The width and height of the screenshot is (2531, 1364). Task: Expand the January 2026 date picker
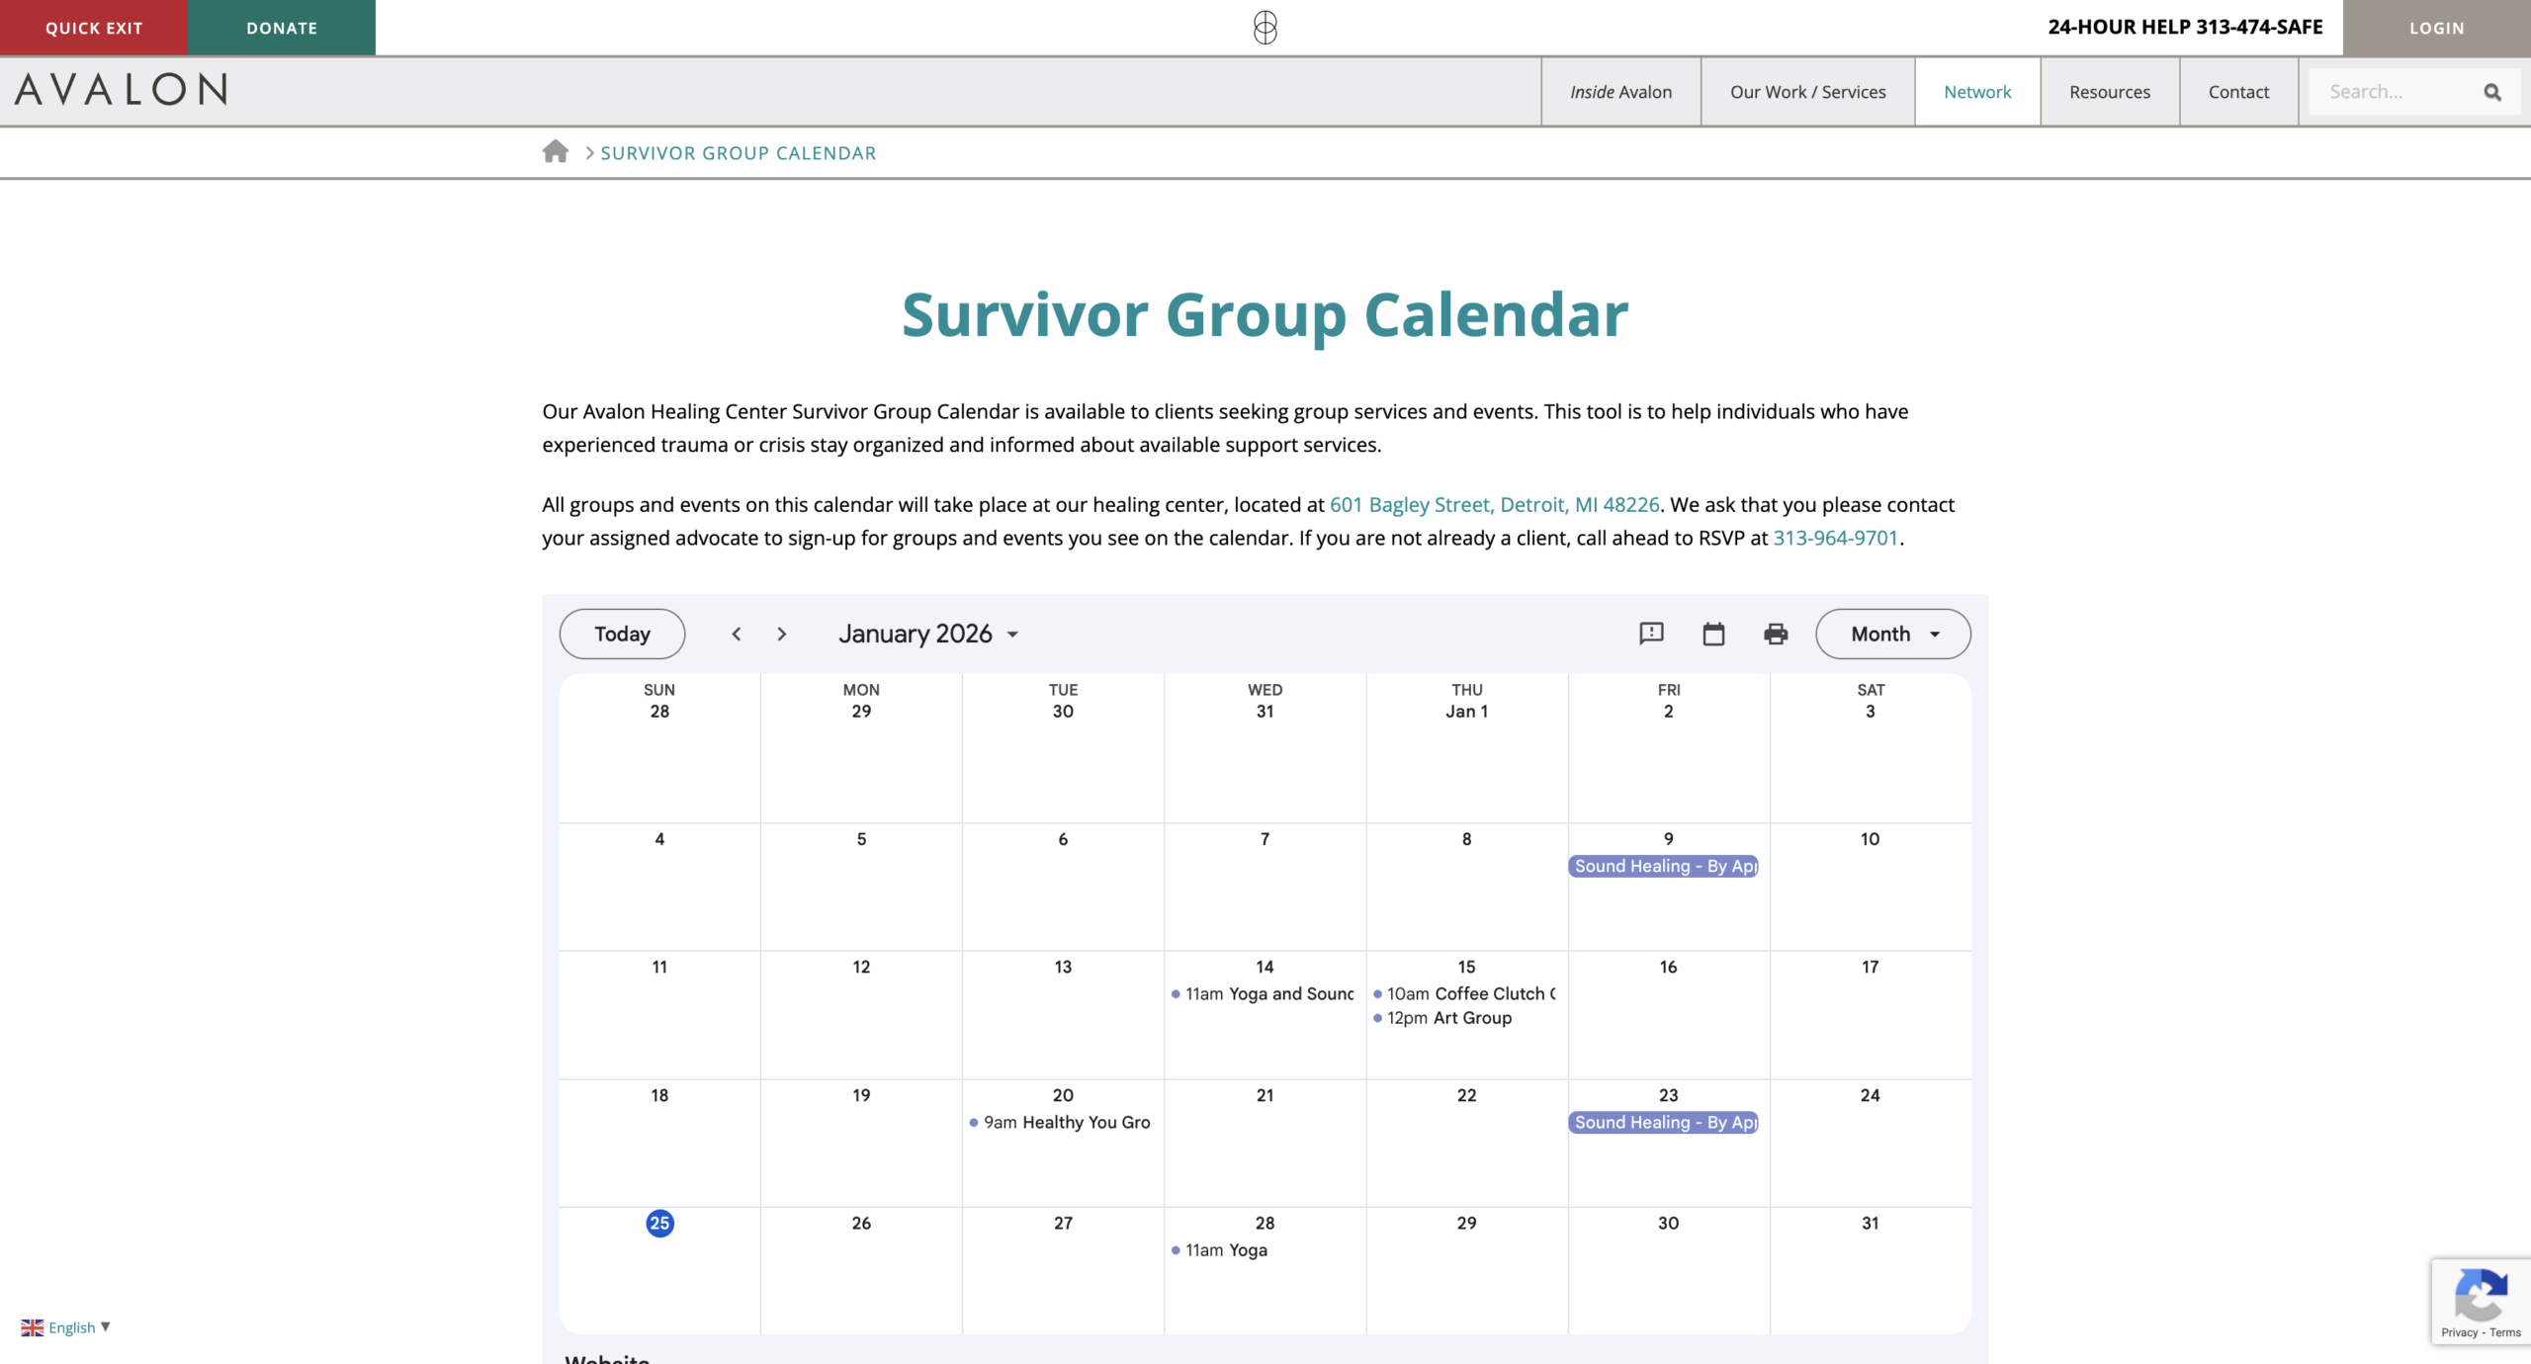[x=928, y=634]
